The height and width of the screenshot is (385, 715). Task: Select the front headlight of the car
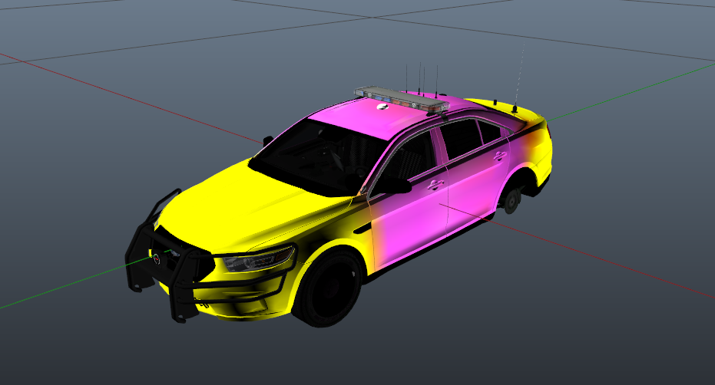click(259, 258)
